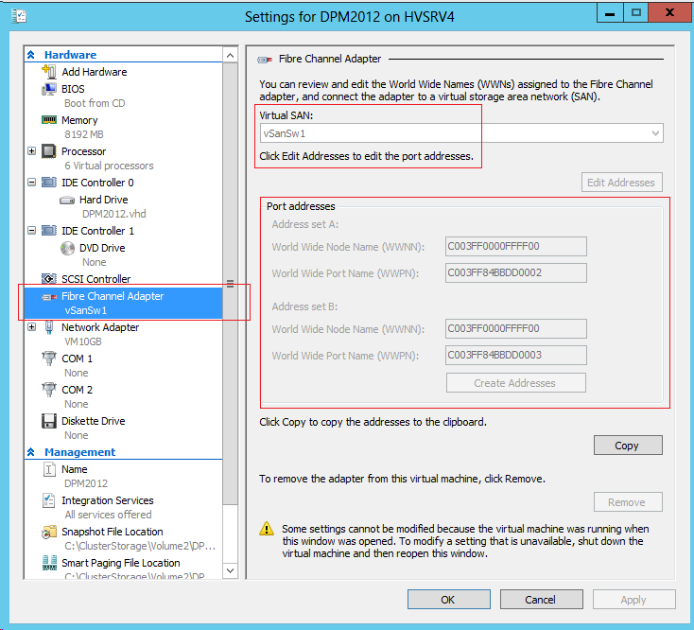Click the IDE Controller 0 icon
694x630 pixels.
(48, 183)
